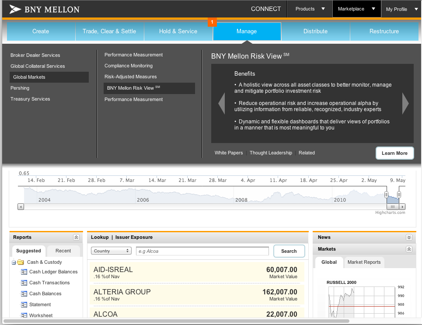Select the Hold & Service tab
Screen dimensions: 422x325
[178, 31]
